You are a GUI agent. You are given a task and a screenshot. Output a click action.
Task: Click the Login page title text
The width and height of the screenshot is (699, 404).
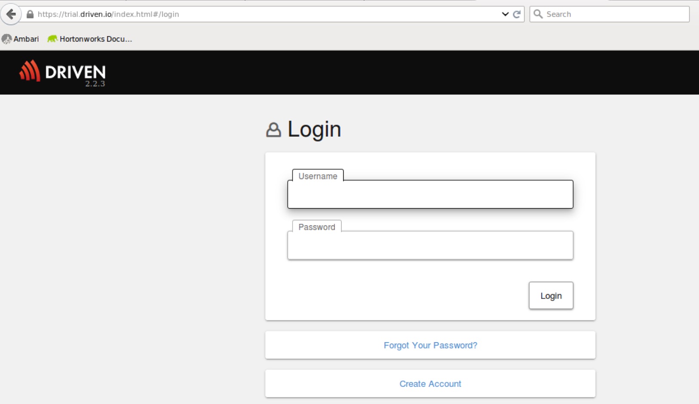tap(314, 129)
